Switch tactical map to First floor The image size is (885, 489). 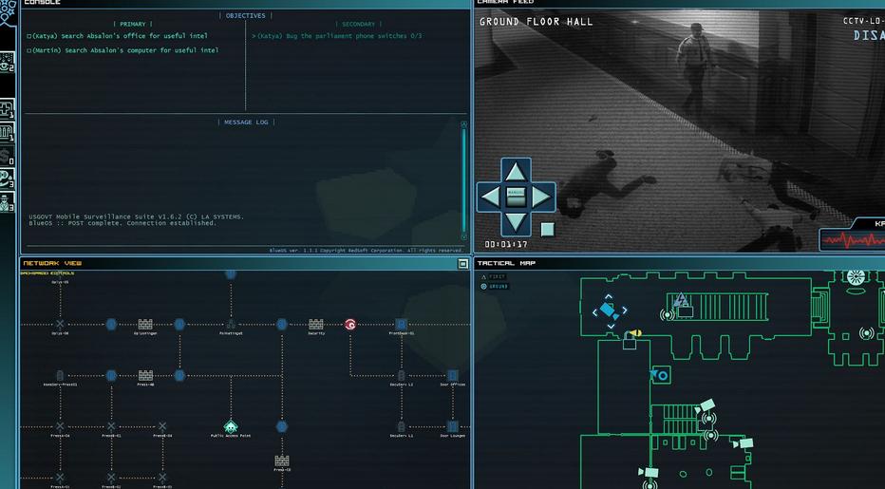point(493,276)
